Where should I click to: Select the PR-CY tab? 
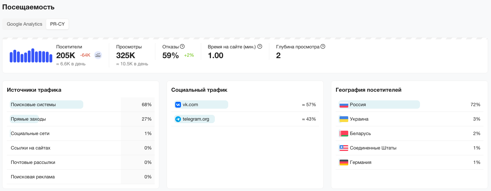57,24
